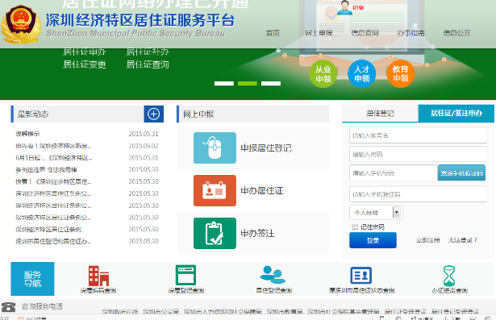This screenshot has height=320, width=496.
Task: Click the blue 服务导航 tile
Action: click(x=32, y=279)
